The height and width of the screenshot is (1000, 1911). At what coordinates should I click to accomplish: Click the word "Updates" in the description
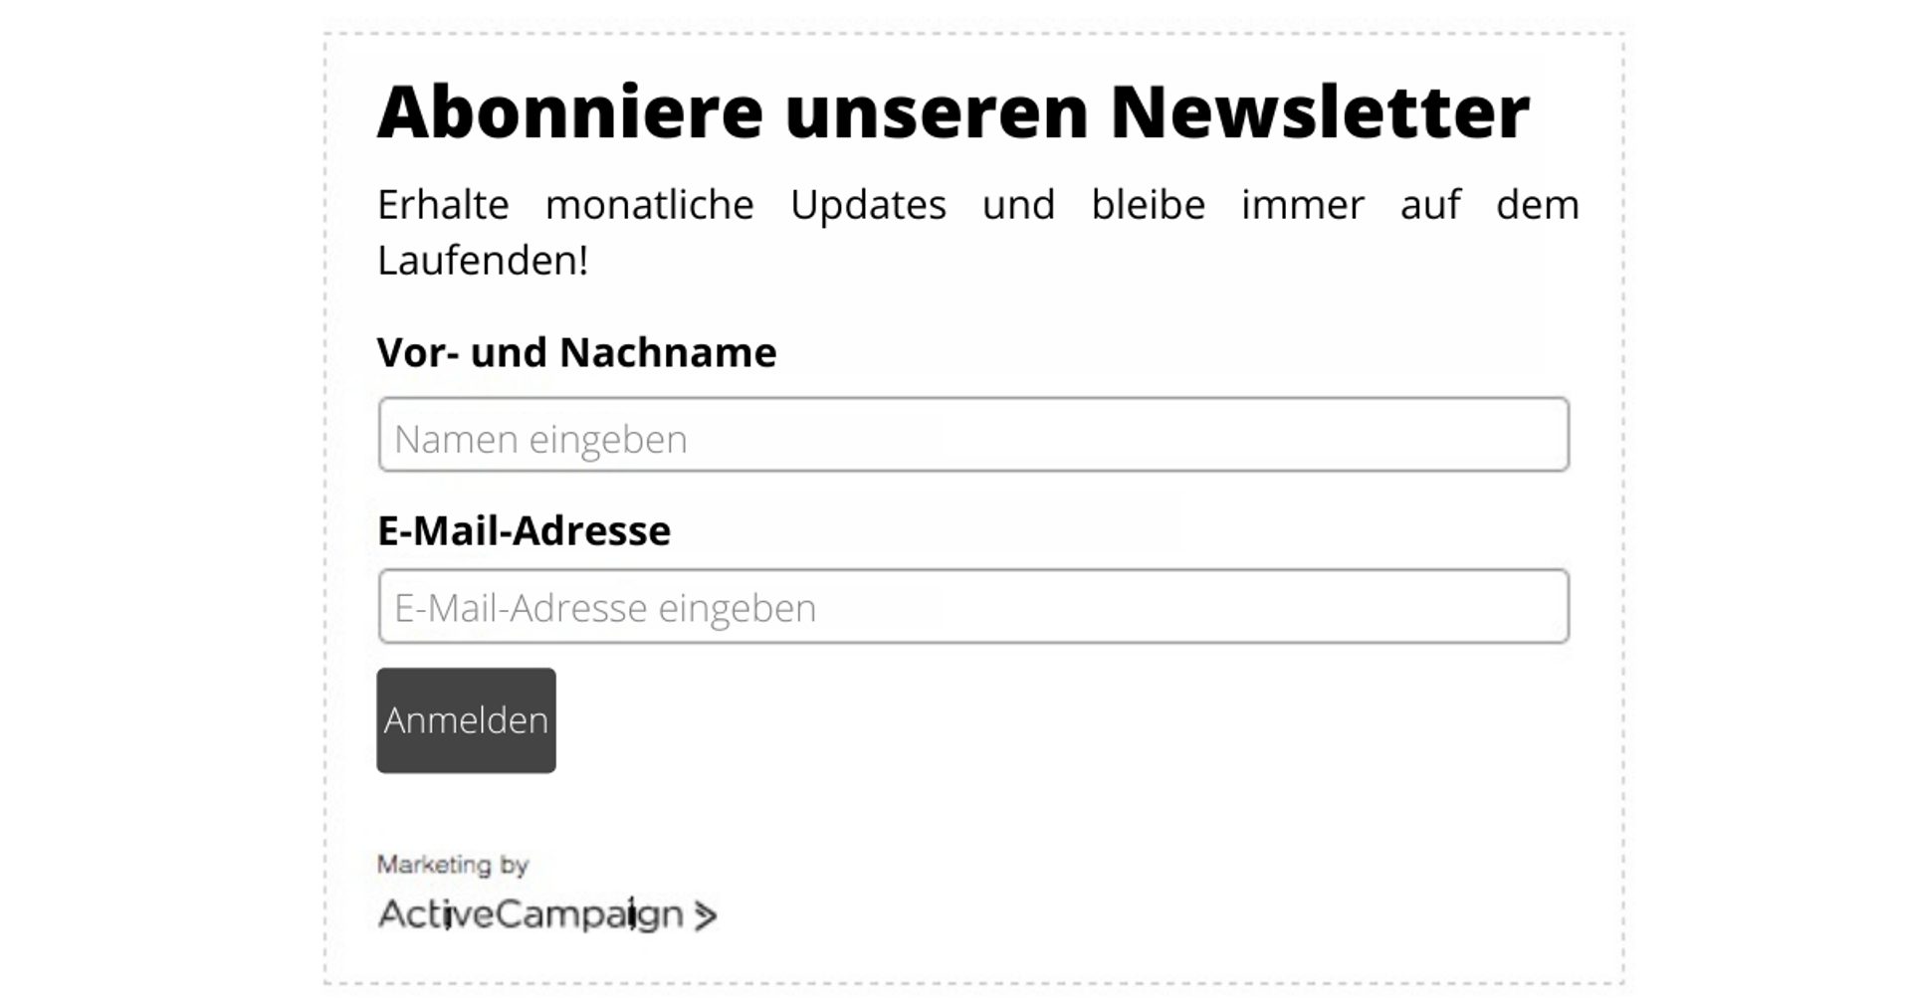pyautogui.click(x=868, y=205)
